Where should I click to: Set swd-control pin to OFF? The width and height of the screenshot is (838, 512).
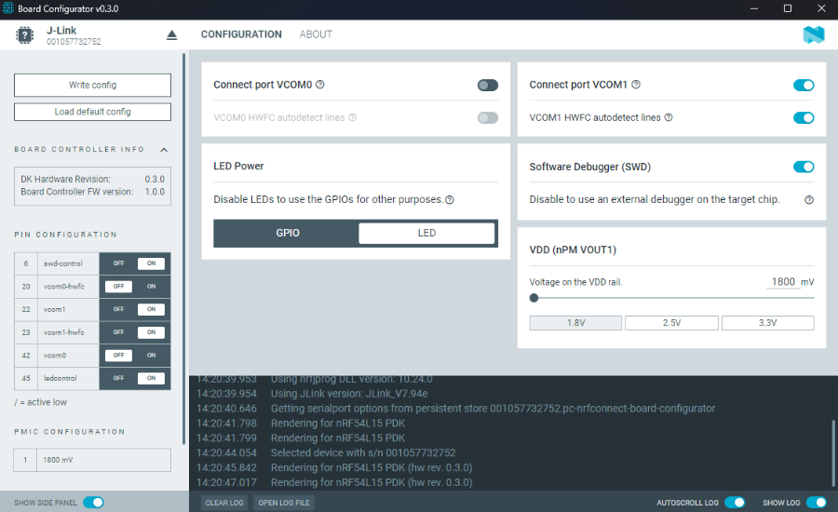click(x=118, y=263)
